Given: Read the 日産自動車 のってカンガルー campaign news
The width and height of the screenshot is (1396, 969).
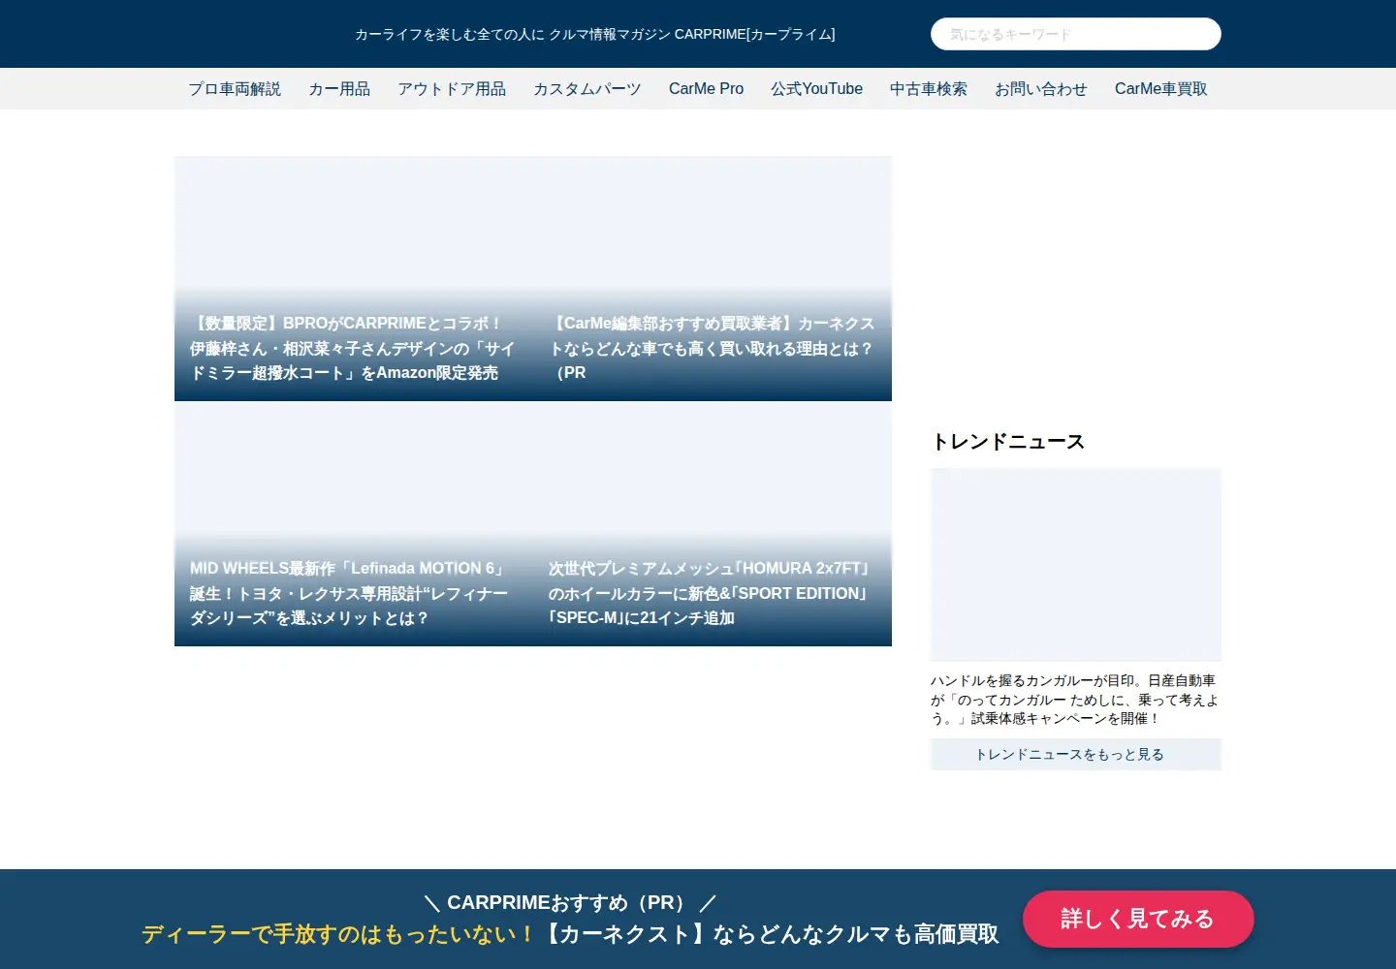Looking at the screenshot, I should [x=1075, y=700].
